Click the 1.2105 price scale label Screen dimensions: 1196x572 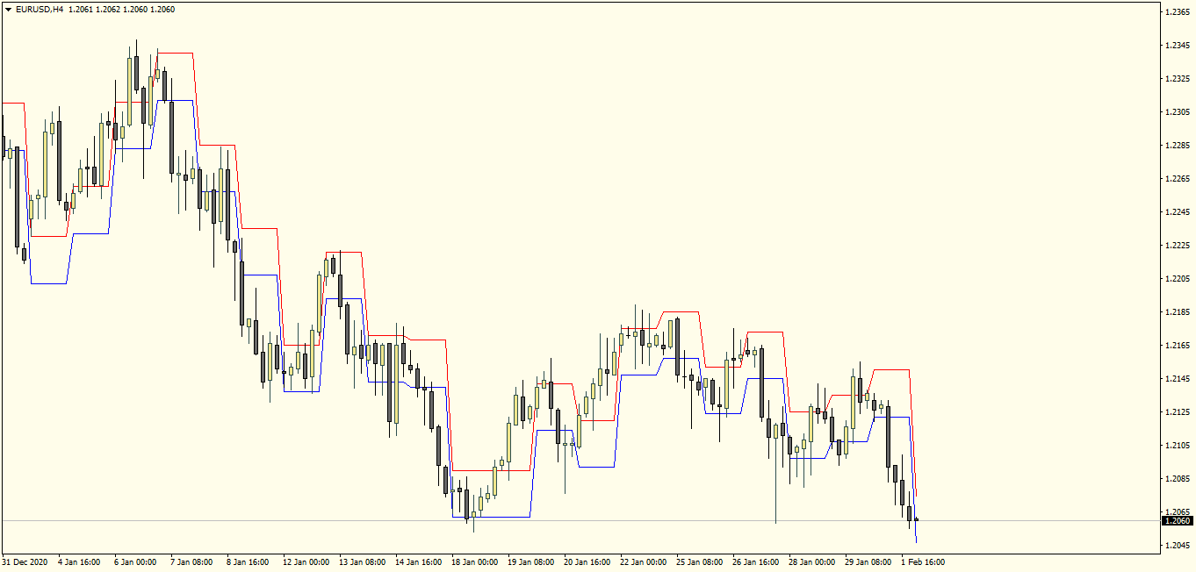1178,446
